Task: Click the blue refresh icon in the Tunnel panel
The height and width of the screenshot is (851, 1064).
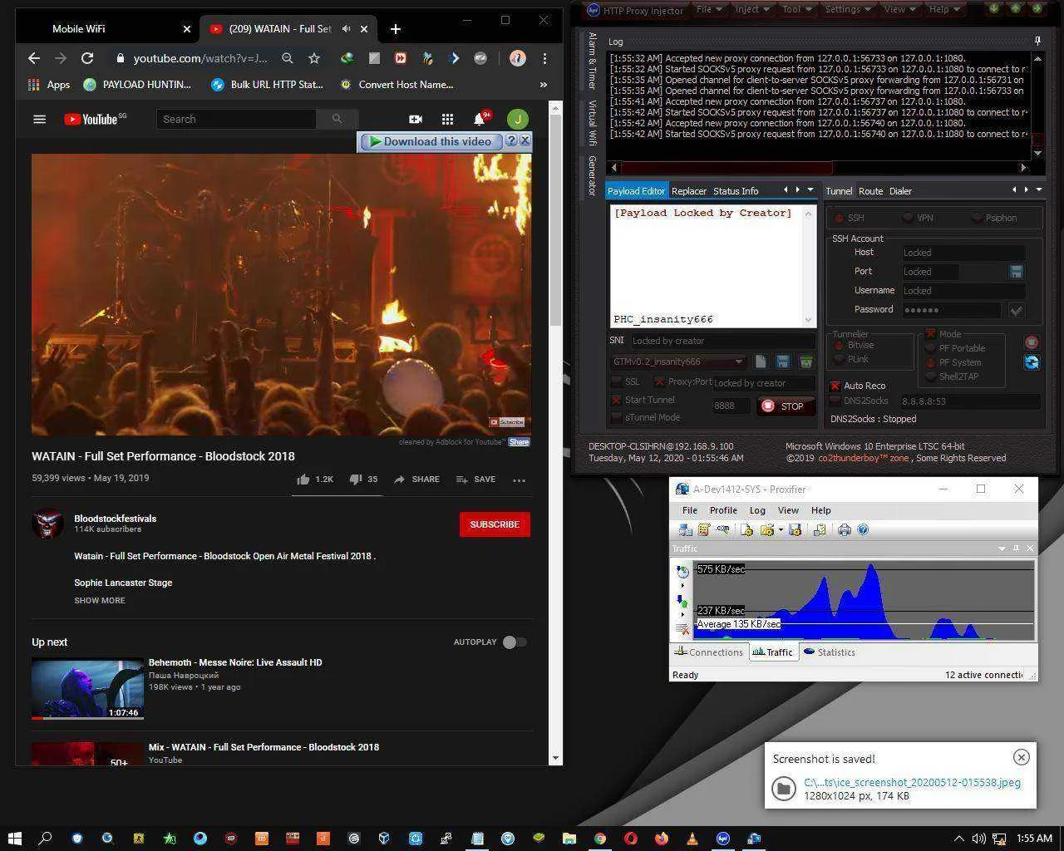Action: point(1032,362)
